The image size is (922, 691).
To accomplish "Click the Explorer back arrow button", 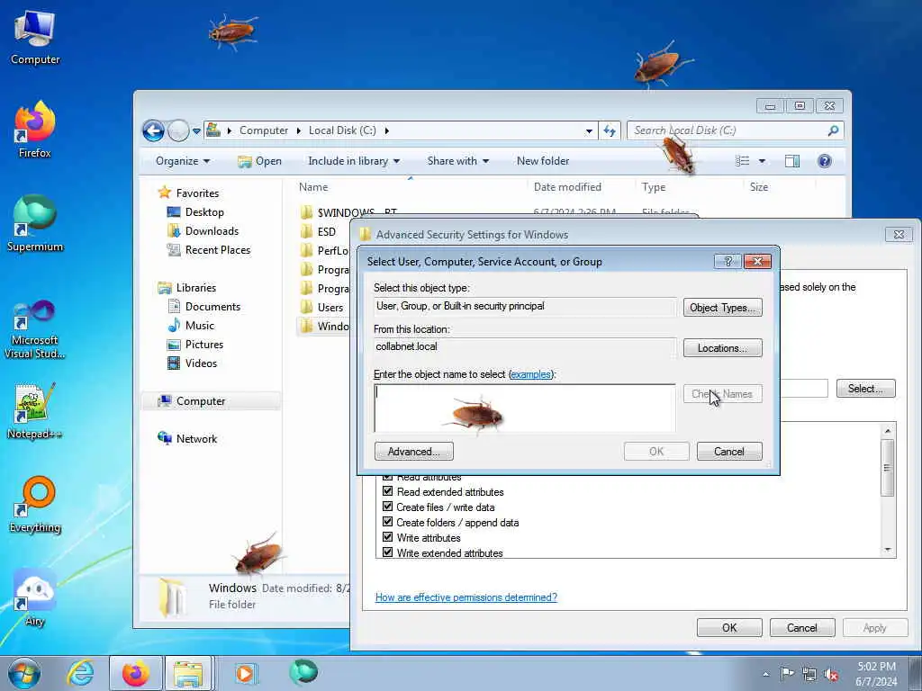I will tap(153, 130).
